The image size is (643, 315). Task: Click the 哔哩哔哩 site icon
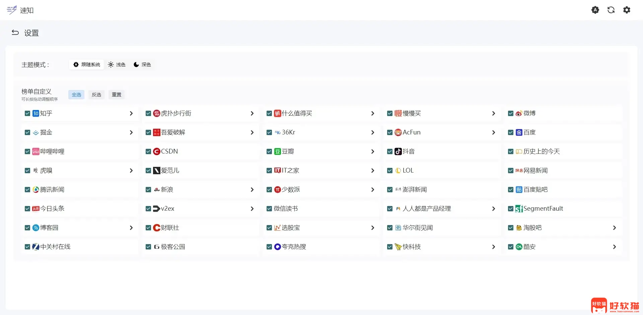[x=36, y=151]
